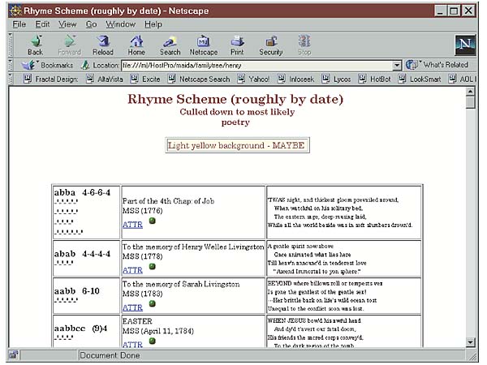Viewport: 487px width, 365px height.
Task: Click green dot beside EASTER ATTR
Action: (x=153, y=341)
